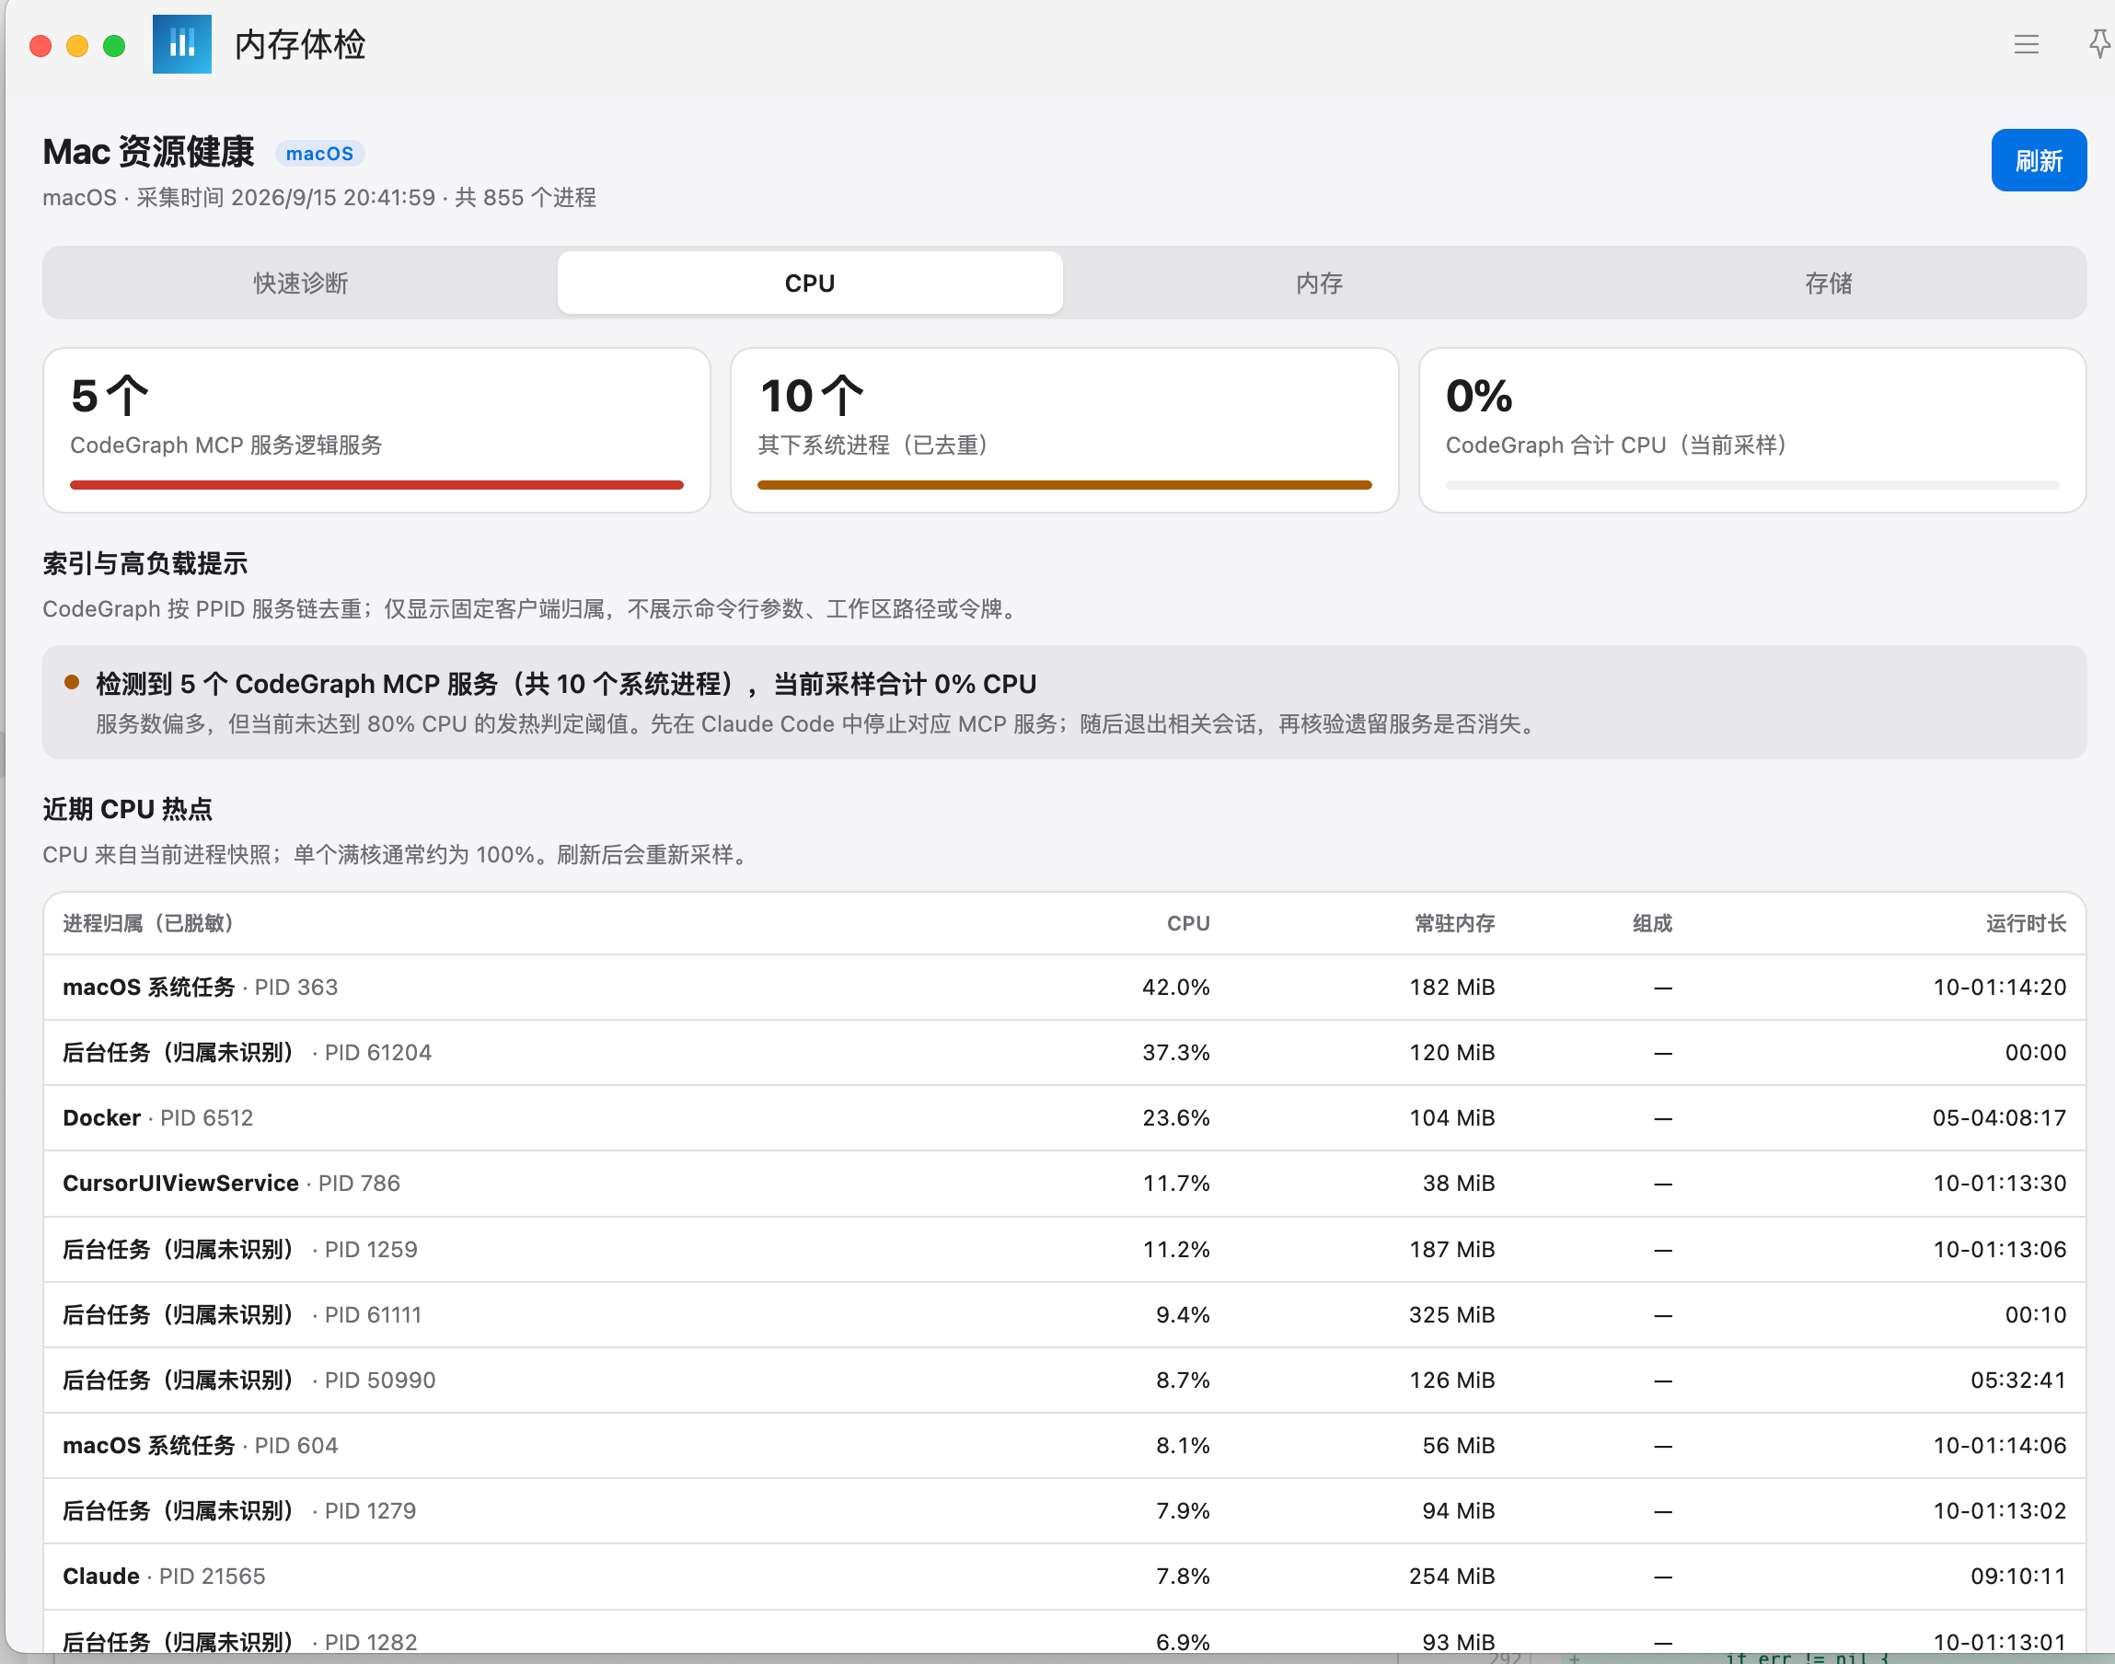This screenshot has width=2115, height=1664.
Task: Click the 组成 column header
Action: pos(1652,922)
